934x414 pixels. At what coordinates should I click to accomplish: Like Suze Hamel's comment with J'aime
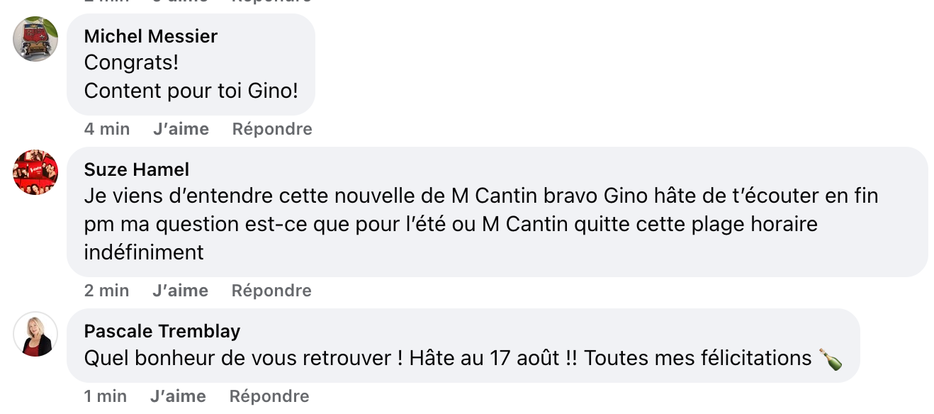click(x=181, y=291)
